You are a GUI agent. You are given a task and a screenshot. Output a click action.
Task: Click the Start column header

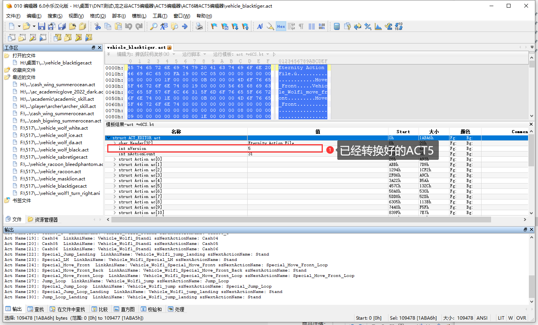point(403,132)
